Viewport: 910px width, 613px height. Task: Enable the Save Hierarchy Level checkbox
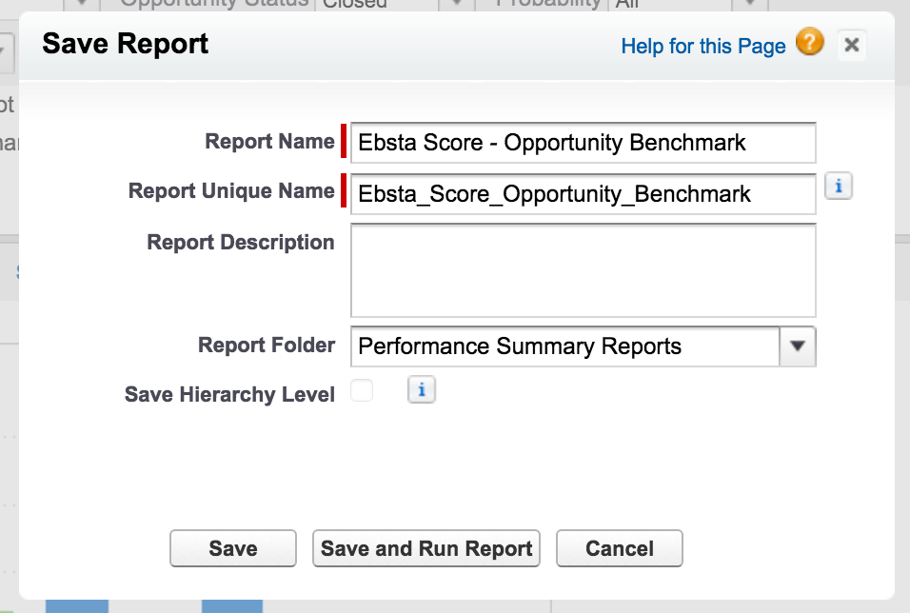pyautogui.click(x=362, y=390)
